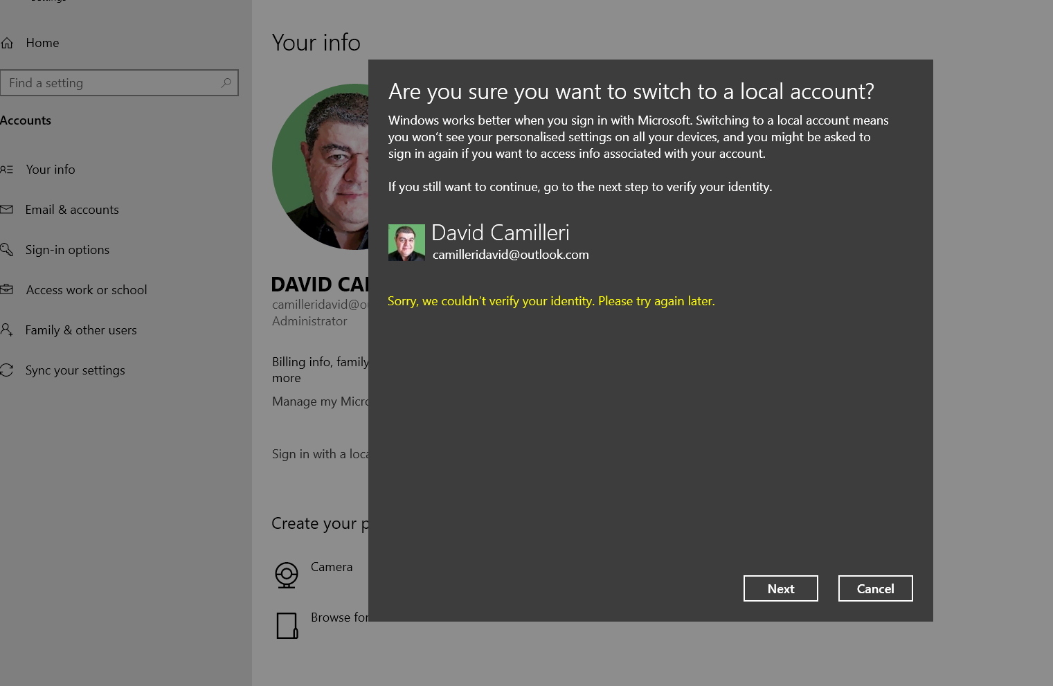Click the Sync your settings icon
Viewport: 1053px width, 686px height.
pos(7,370)
